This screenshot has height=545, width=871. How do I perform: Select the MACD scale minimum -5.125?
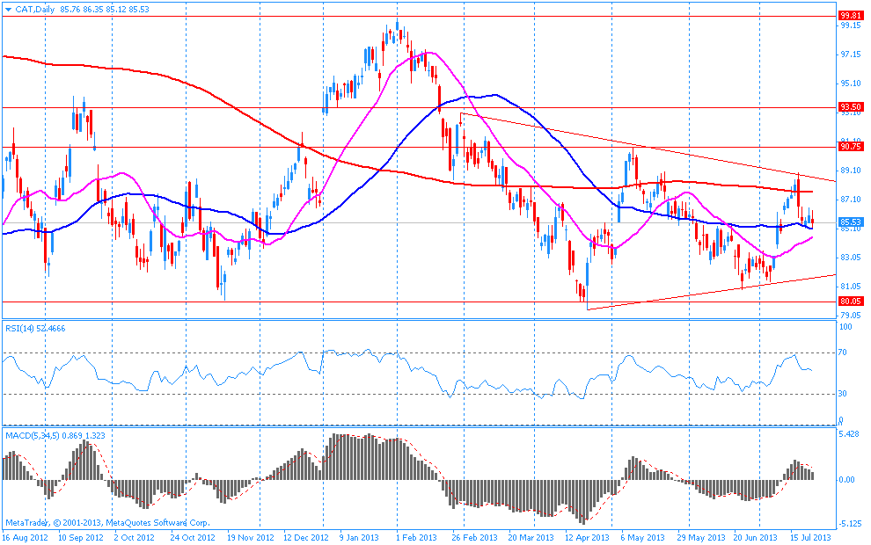850,523
